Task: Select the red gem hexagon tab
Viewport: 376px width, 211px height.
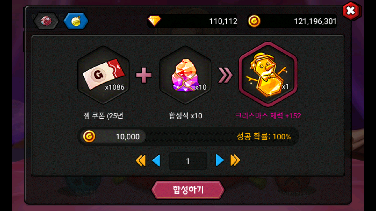Action: [x=46, y=21]
